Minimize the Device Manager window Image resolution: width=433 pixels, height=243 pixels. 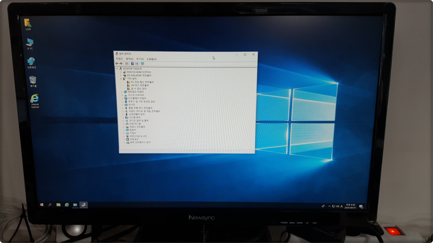(x=237, y=55)
